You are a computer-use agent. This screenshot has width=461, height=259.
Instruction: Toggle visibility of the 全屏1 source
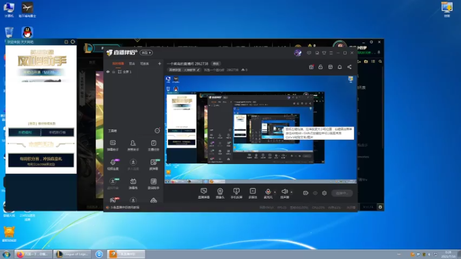[108, 72]
